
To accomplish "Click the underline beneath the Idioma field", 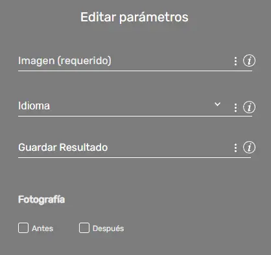I will (x=135, y=116).
